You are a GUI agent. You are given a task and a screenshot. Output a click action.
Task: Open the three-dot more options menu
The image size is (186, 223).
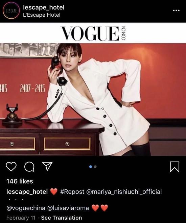tap(176, 11)
